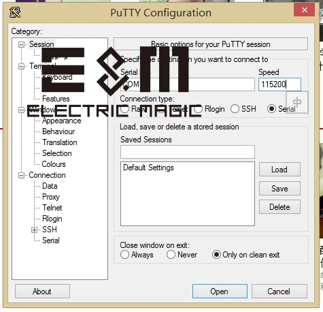
Task: Expand the SSH tree node
Action: (34, 230)
